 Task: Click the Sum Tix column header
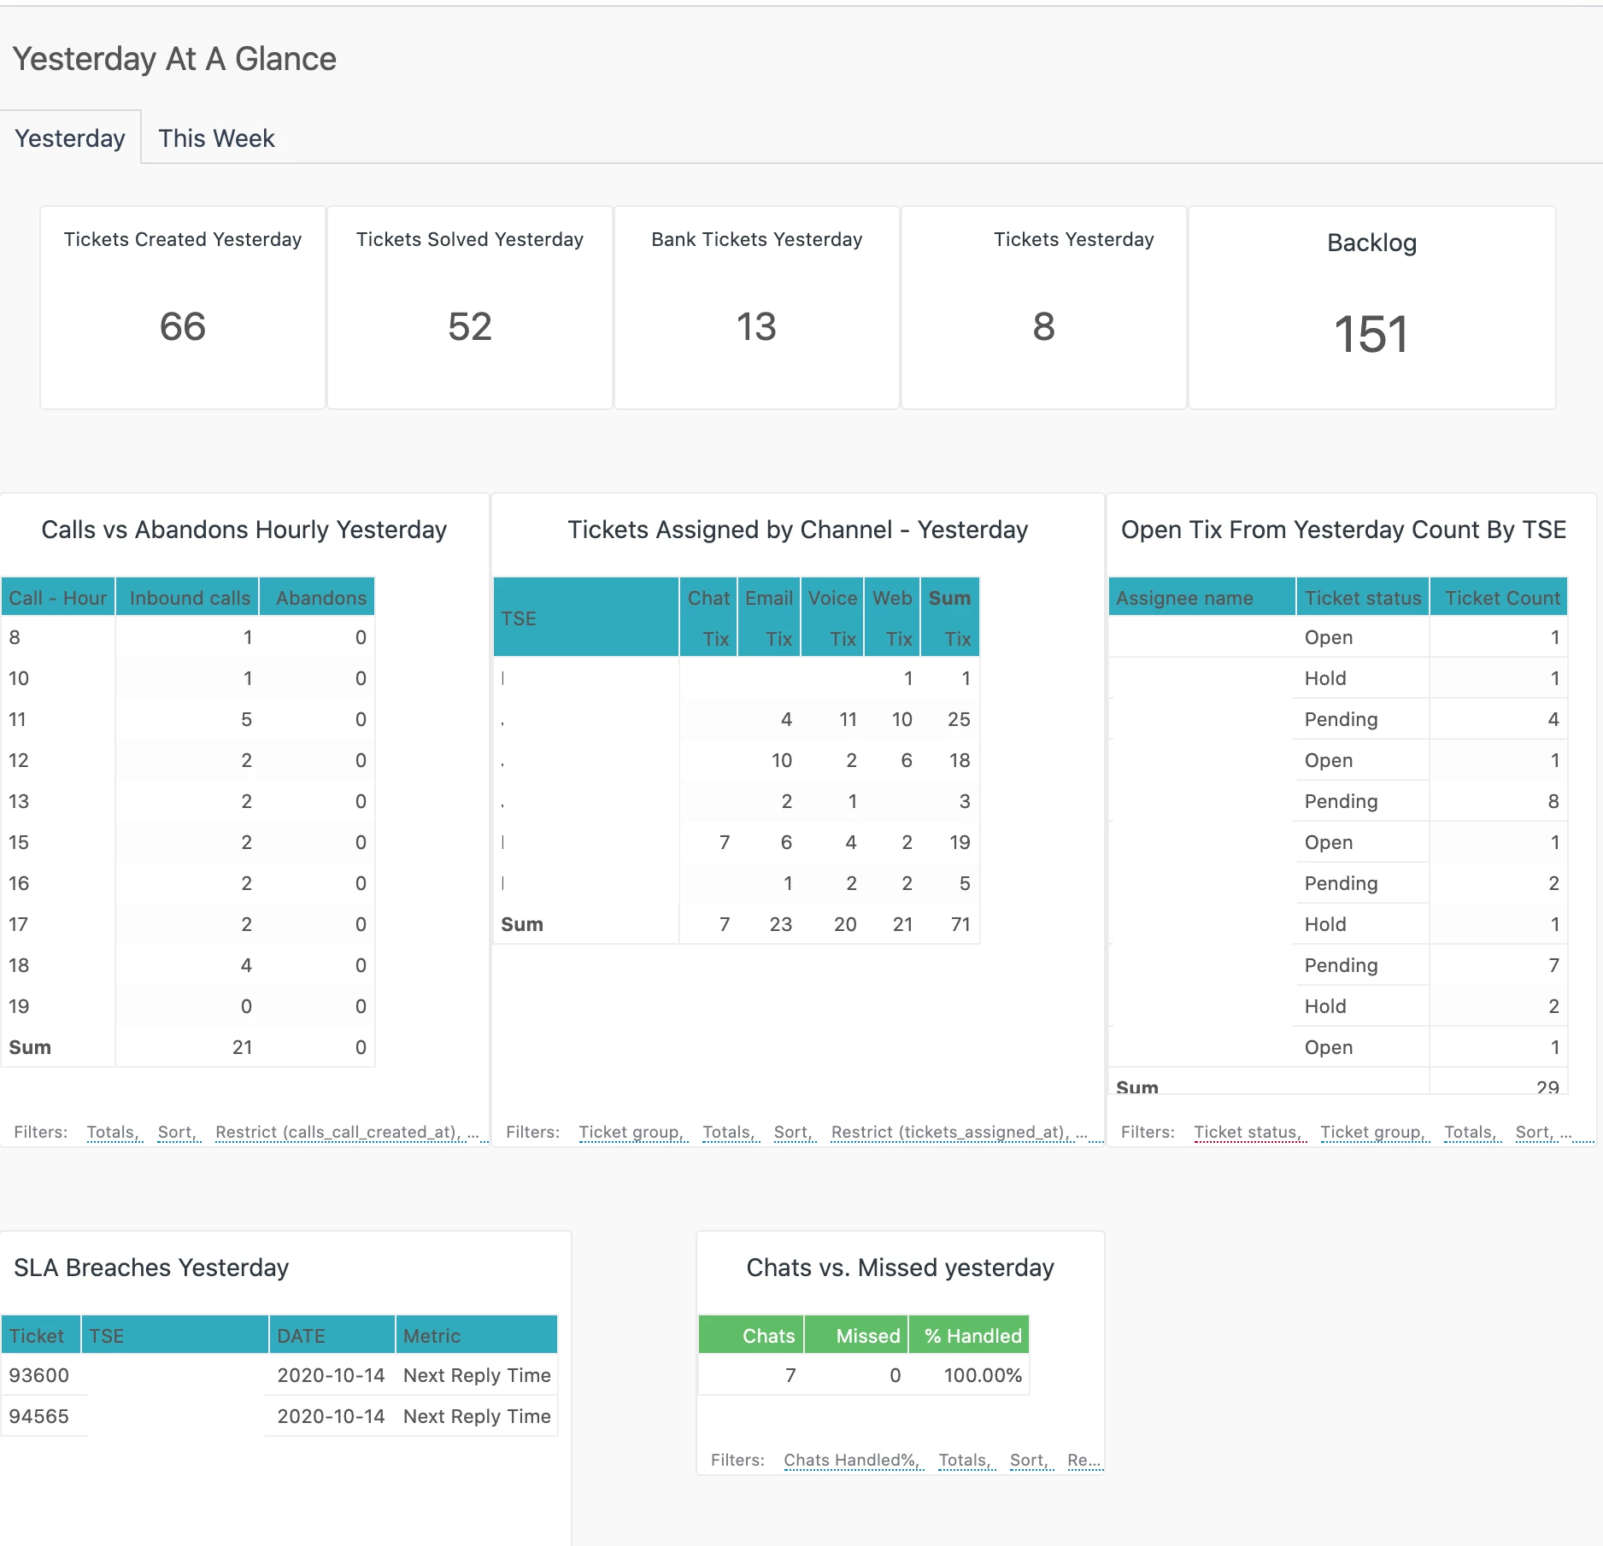click(950, 618)
